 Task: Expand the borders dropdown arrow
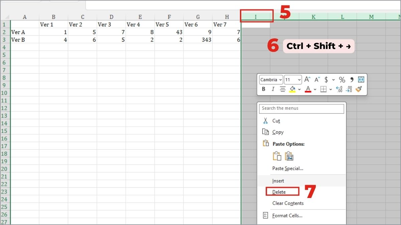[x=330, y=90]
